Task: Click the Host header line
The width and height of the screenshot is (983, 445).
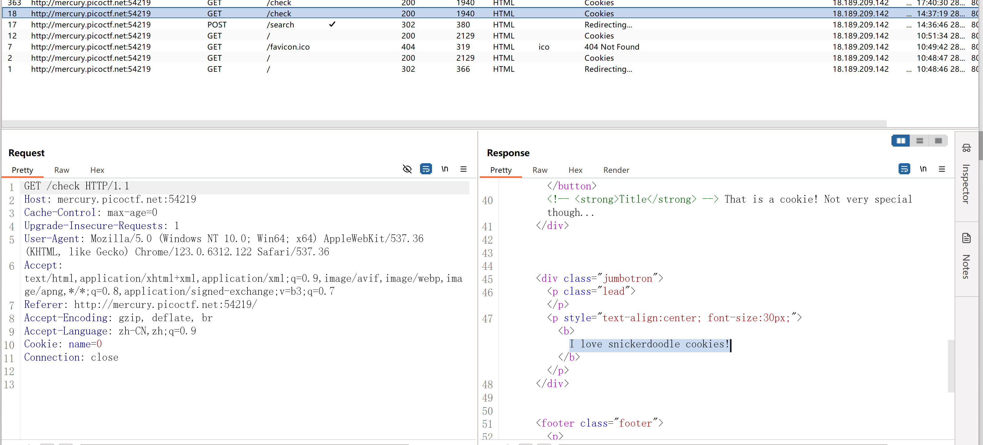Action: pyautogui.click(x=110, y=200)
